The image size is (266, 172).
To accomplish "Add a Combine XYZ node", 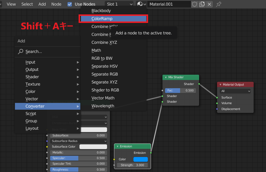I will coord(113,42).
